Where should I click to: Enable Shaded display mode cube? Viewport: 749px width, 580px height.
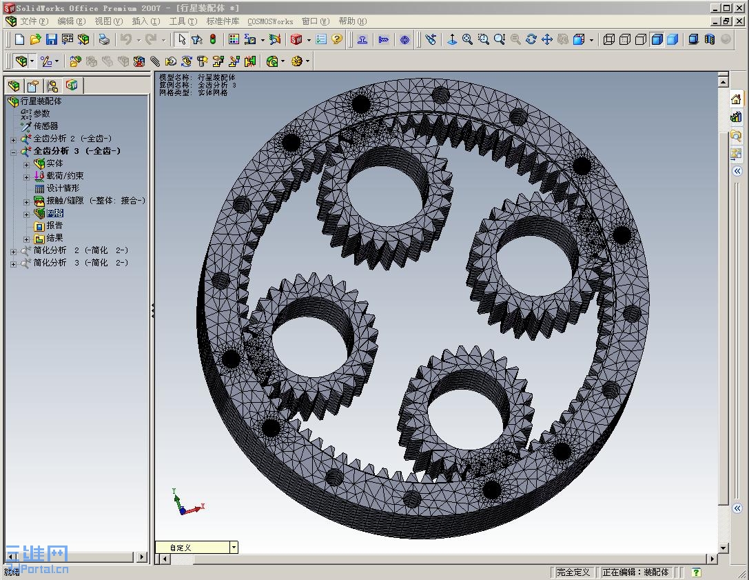673,39
